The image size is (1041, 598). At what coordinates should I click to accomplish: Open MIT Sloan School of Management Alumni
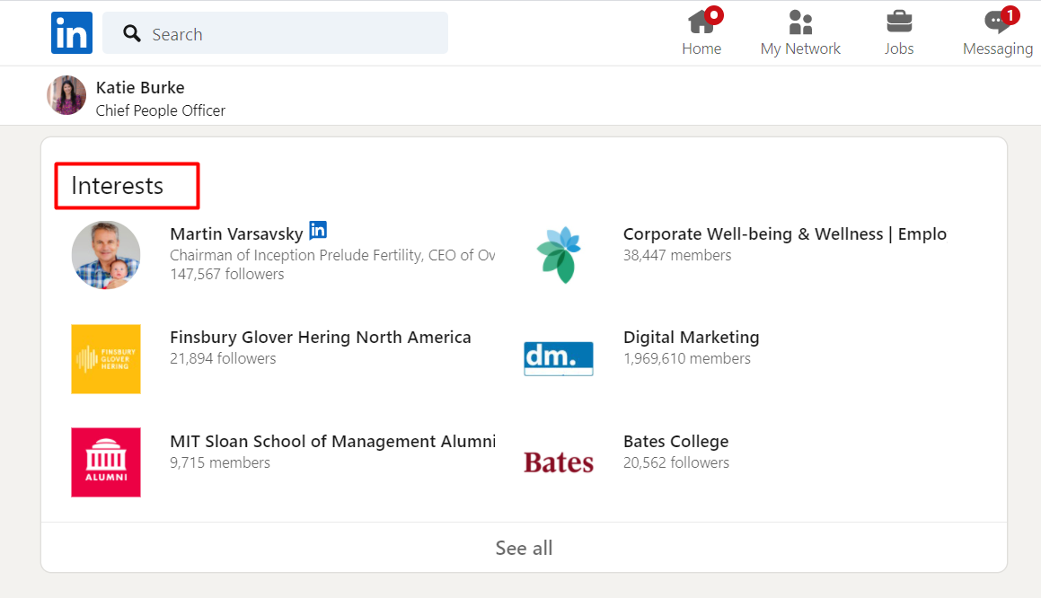pos(332,442)
